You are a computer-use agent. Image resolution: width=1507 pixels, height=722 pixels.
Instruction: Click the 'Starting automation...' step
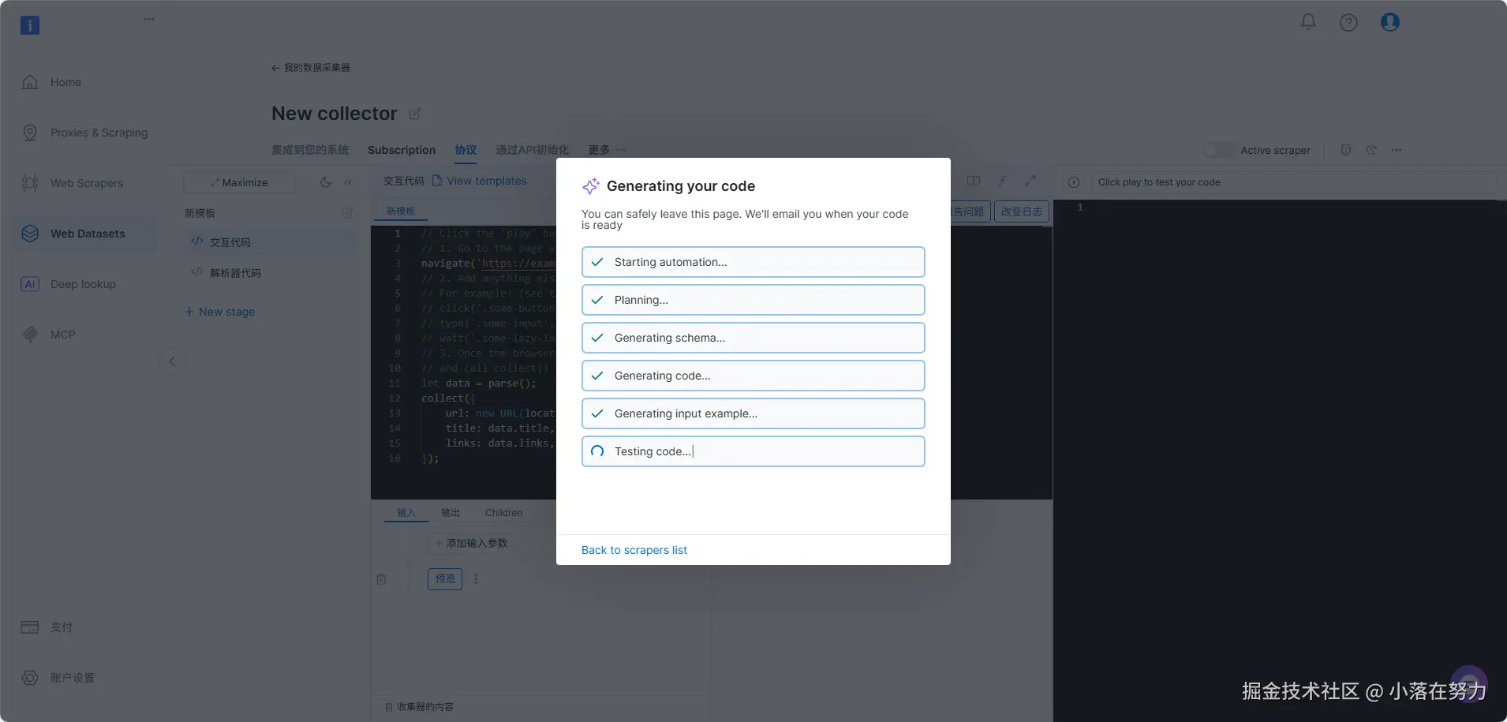(x=753, y=262)
